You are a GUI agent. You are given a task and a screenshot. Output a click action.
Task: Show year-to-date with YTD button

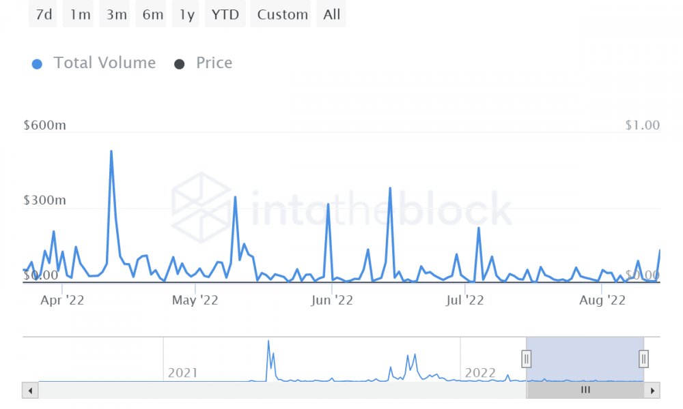pyautogui.click(x=225, y=14)
